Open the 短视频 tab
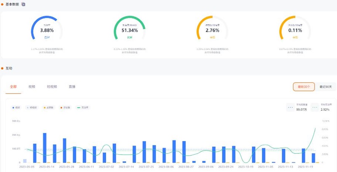 pos(51,87)
